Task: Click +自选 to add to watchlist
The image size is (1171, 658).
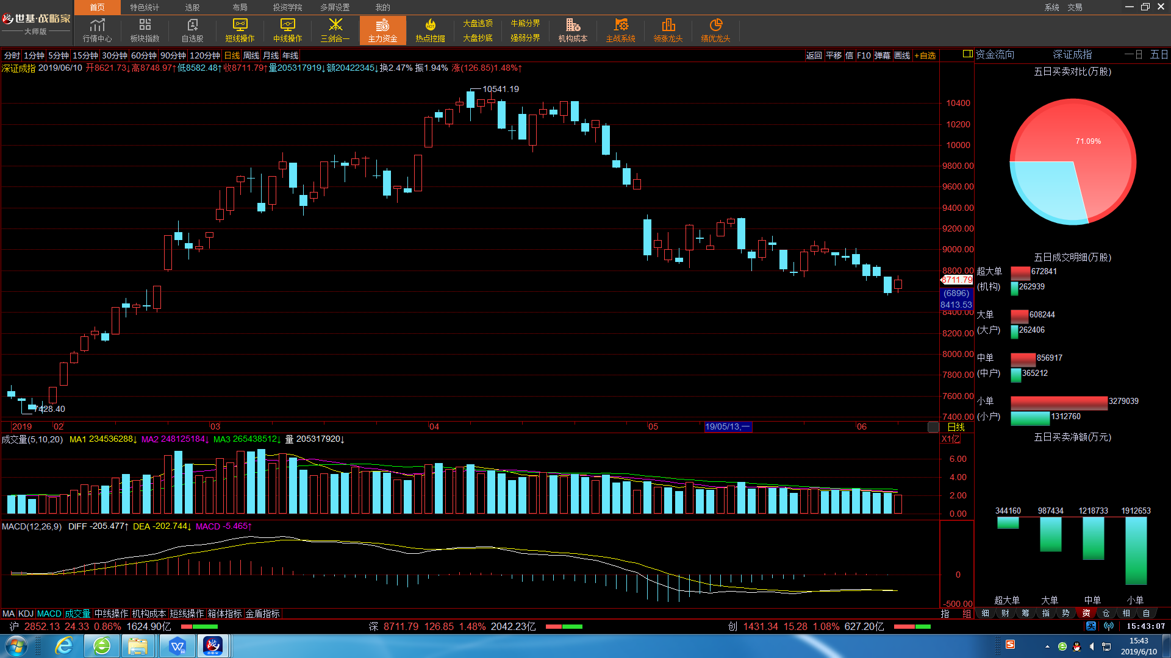Action: 925,55
